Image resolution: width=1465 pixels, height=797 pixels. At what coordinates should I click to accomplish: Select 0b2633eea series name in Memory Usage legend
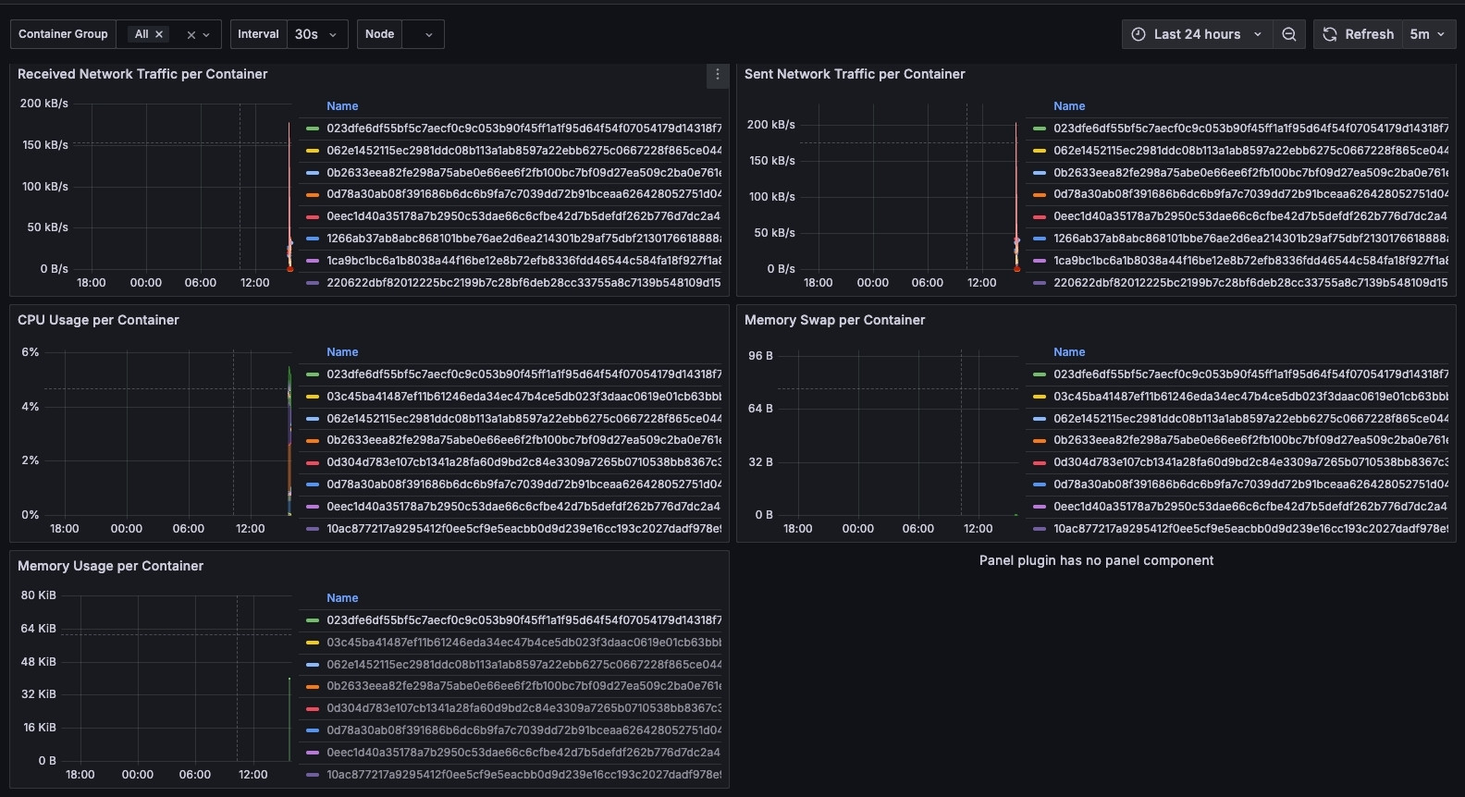pyautogui.click(x=524, y=686)
